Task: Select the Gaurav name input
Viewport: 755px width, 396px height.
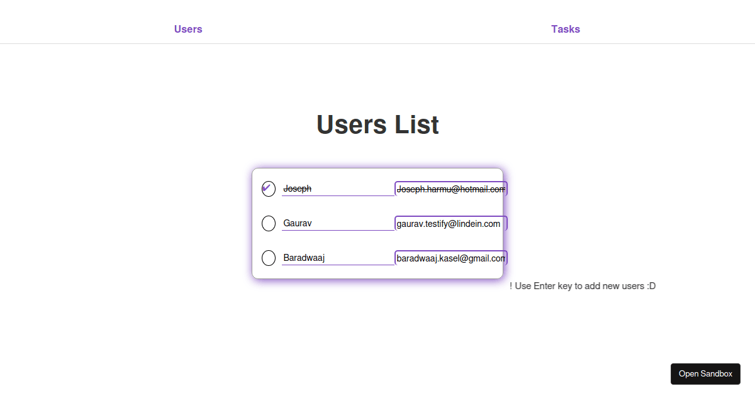Action: 338,223
